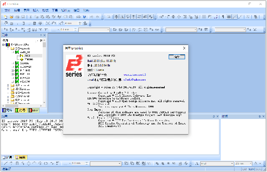Switch to the 符号 tab in left panel
Viewport: 267px width, 172px height.
[x=20, y=111]
